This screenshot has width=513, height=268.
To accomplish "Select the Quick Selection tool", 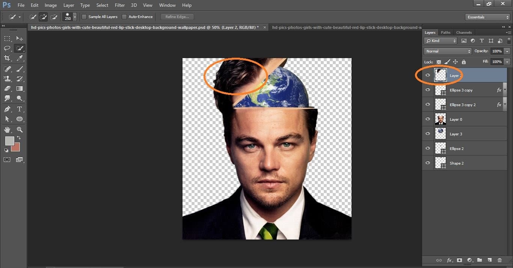I will pos(20,48).
